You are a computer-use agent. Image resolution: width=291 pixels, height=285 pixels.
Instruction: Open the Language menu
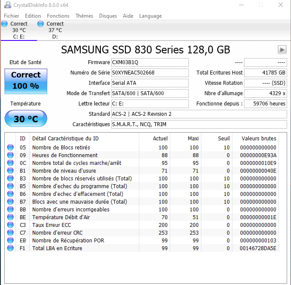pyautogui.click(x=150, y=16)
